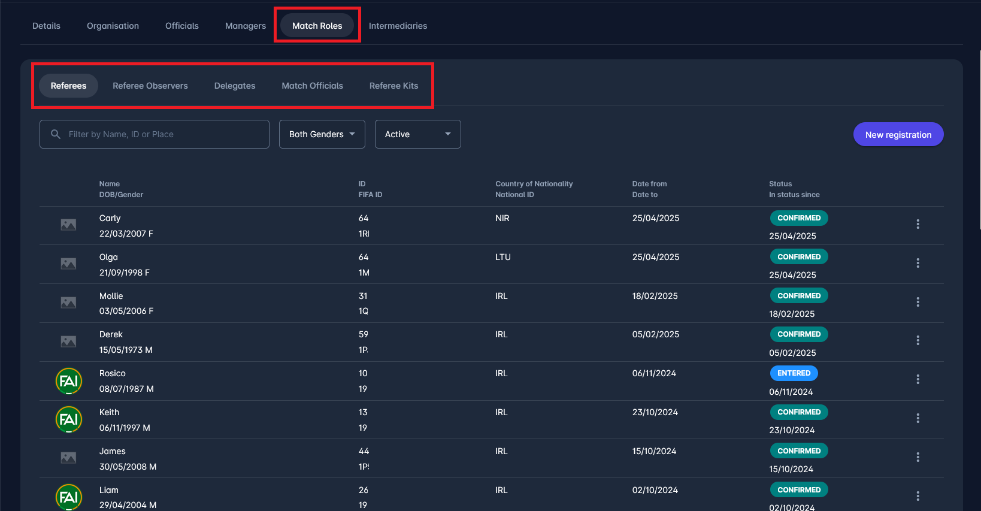Go to the Referee Kits tab
Image resolution: width=981 pixels, height=511 pixels.
pyautogui.click(x=393, y=86)
